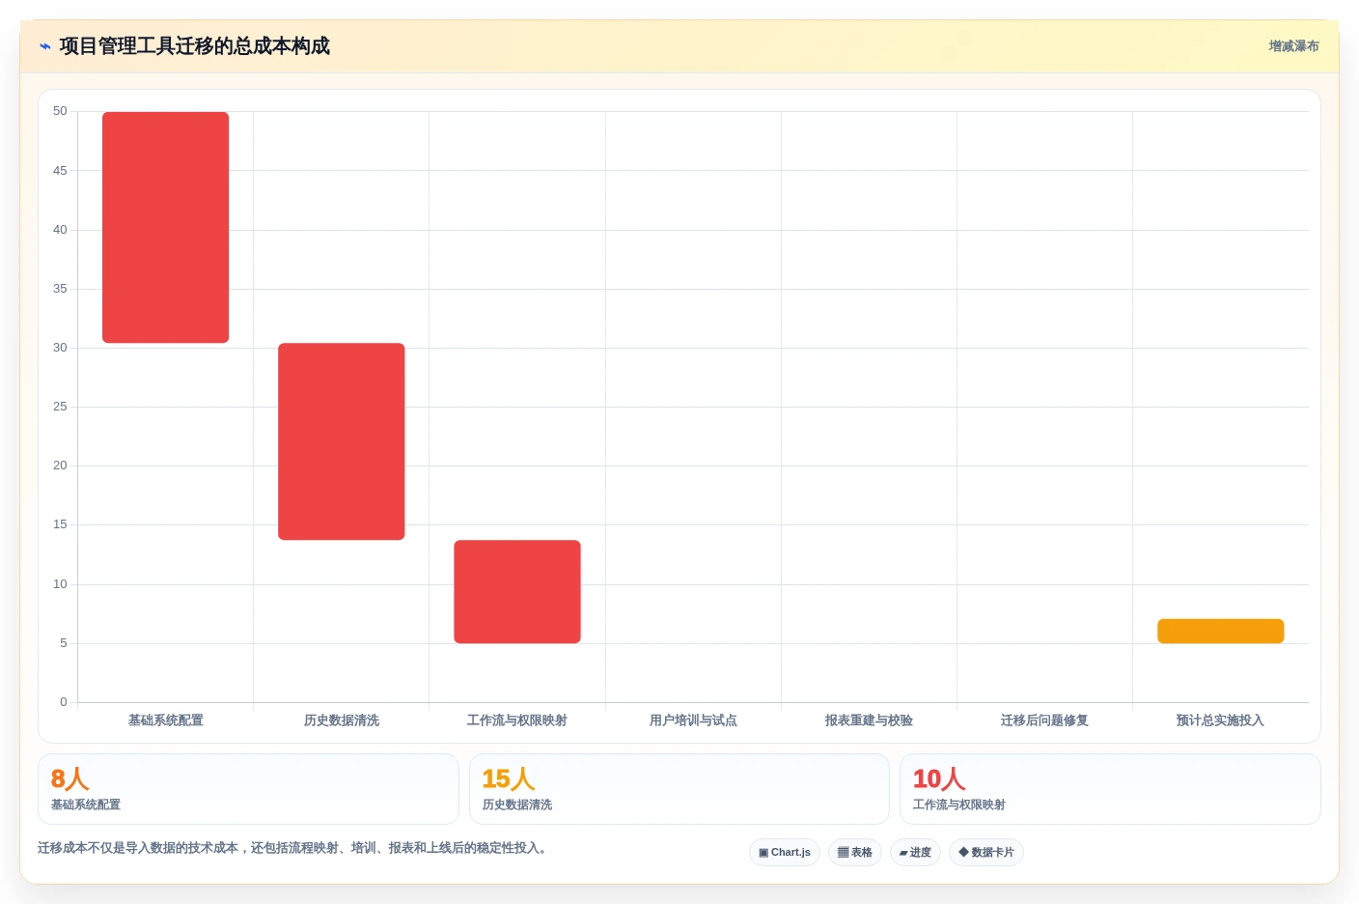Click the x-axis label 用户培训与试点
The width and height of the screenshot is (1359, 904).
(x=693, y=720)
